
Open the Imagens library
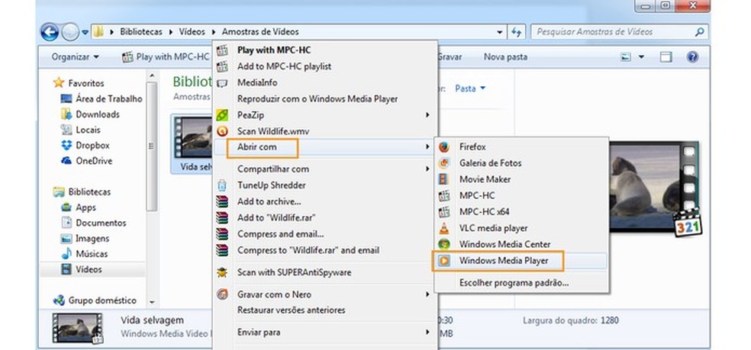[x=85, y=239]
